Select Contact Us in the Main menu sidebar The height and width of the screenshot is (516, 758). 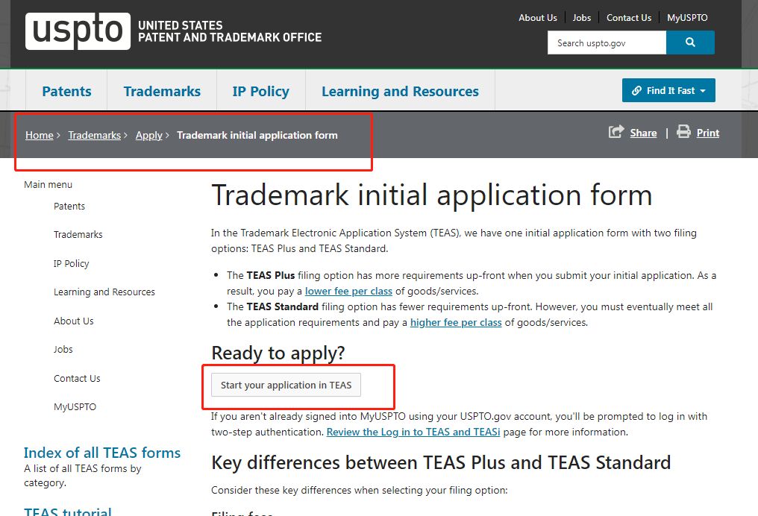click(78, 378)
